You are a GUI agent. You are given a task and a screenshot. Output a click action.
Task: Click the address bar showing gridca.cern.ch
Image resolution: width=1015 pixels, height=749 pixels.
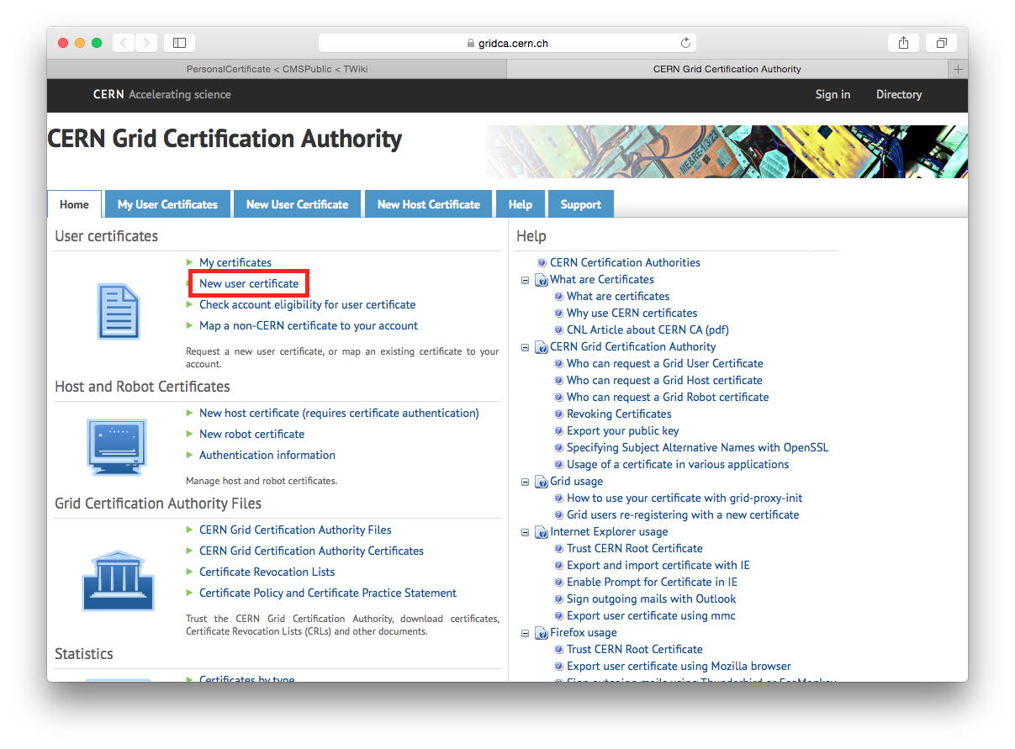tap(507, 43)
